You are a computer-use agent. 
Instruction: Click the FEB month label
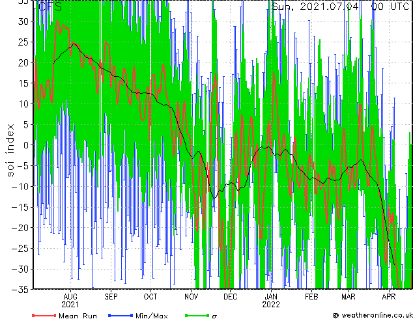[x=311, y=297]
